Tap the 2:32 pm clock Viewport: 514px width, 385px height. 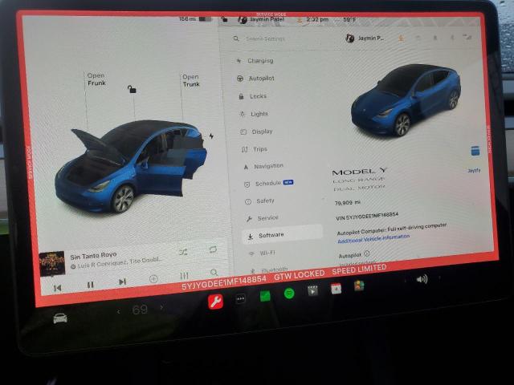[317, 19]
